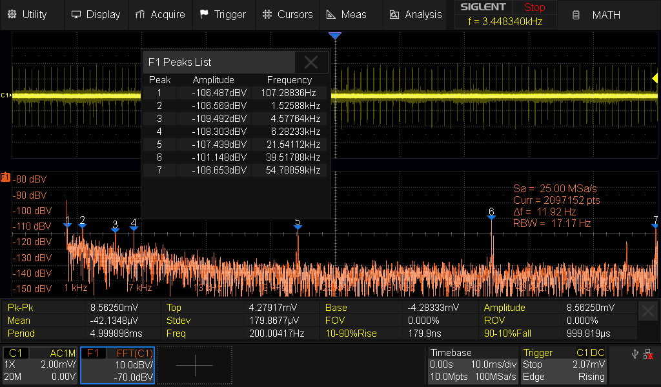This screenshot has width=661, height=387.
Task: Open the Cursors menu
Action: click(x=287, y=14)
